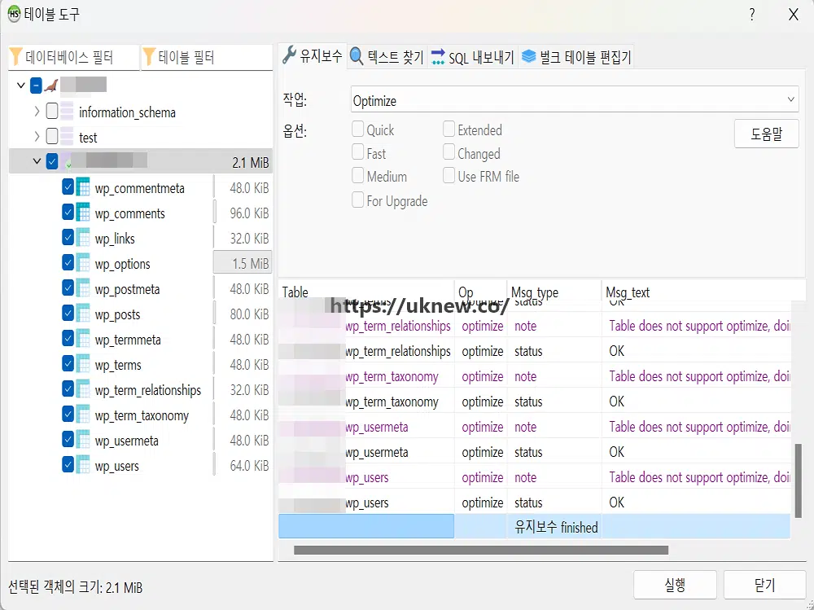Open help via the ? title bar icon

pyautogui.click(x=751, y=14)
